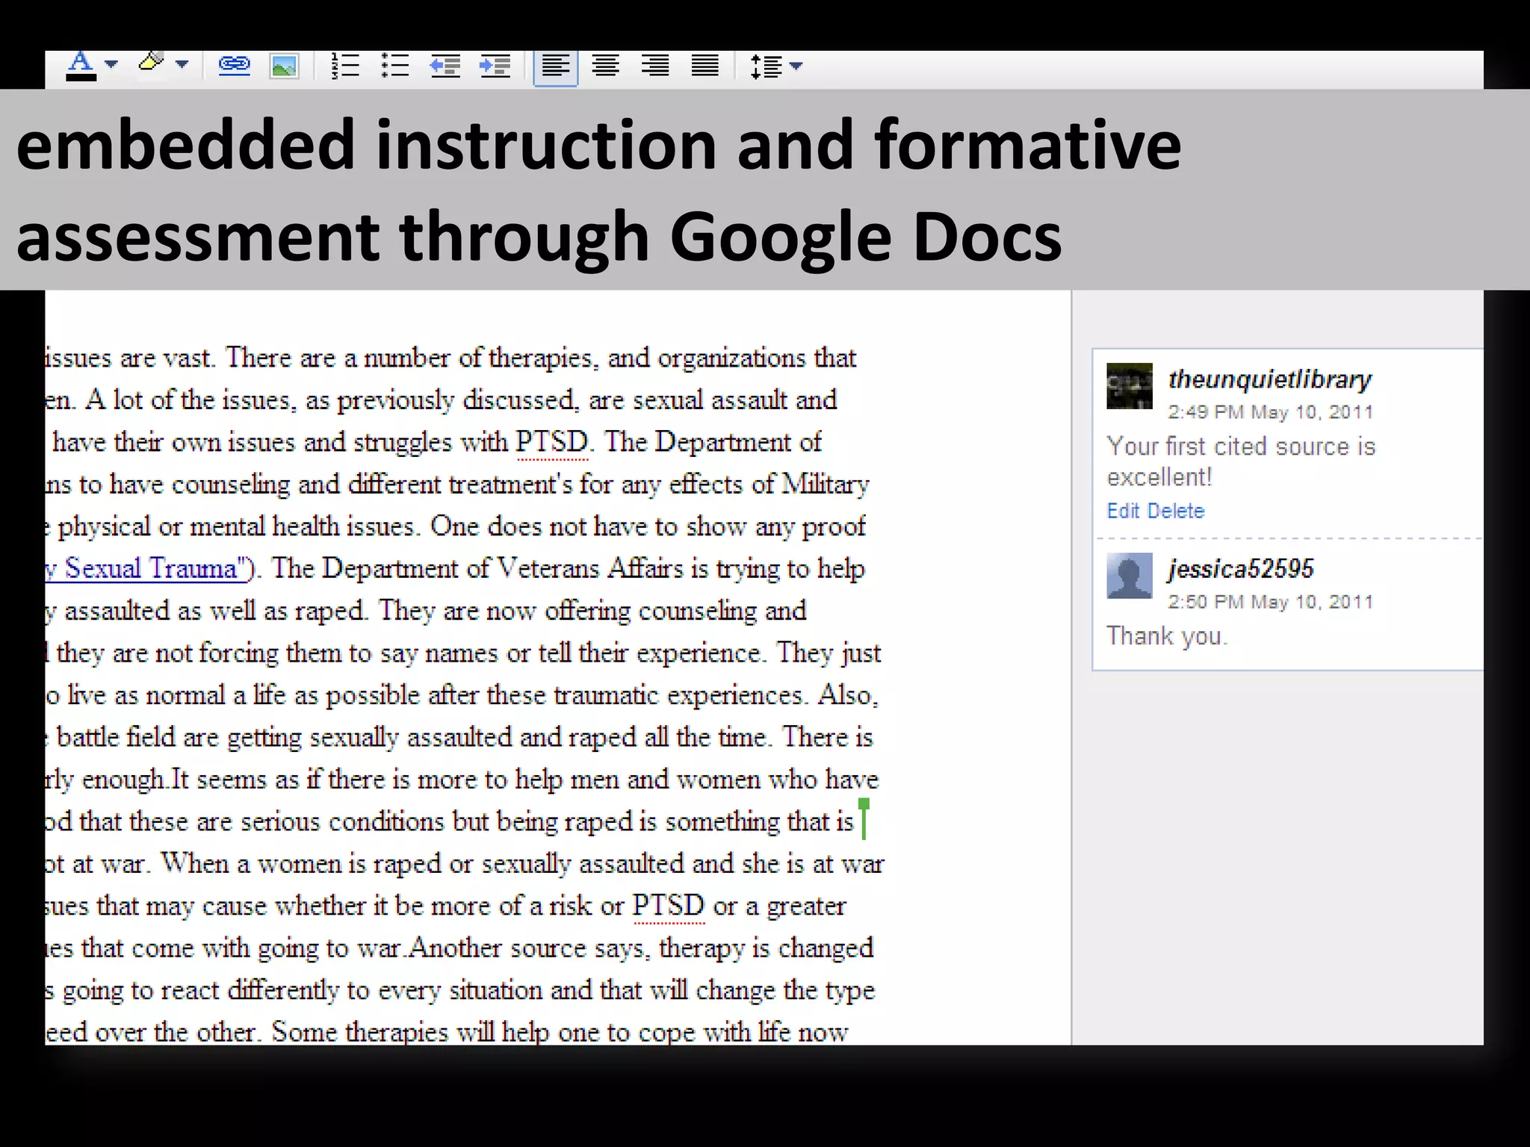This screenshot has width=1530, height=1147.
Task: Click the line spacing icon
Action: click(766, 66)
